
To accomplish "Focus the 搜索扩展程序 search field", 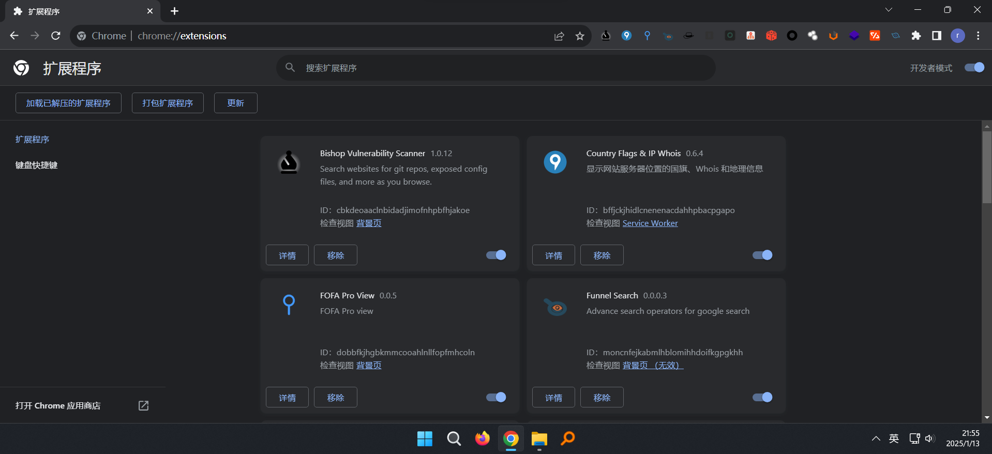I will (496, 68).
